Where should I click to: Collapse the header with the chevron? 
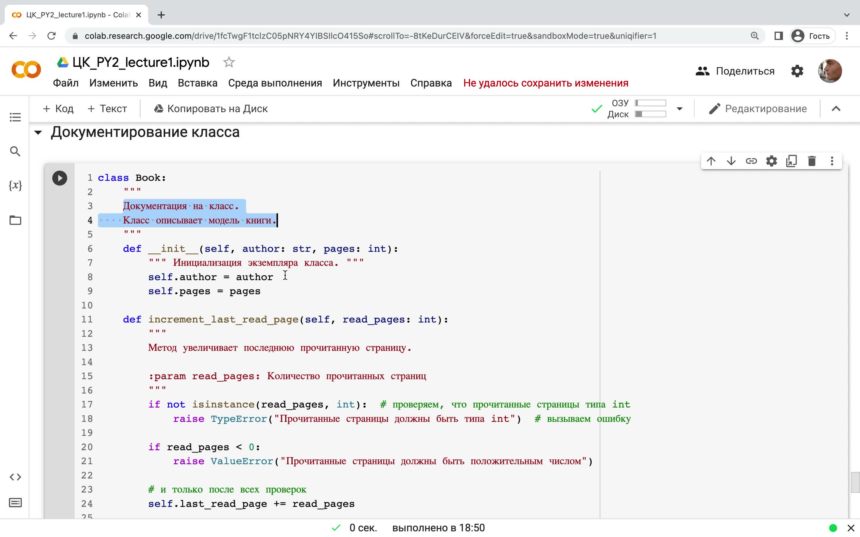click(836, 109)
